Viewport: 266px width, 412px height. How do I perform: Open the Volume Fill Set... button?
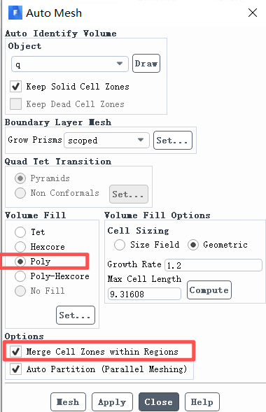click(76, 315)
